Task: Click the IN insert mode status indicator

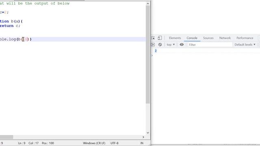Action: [x=142, y=143]
